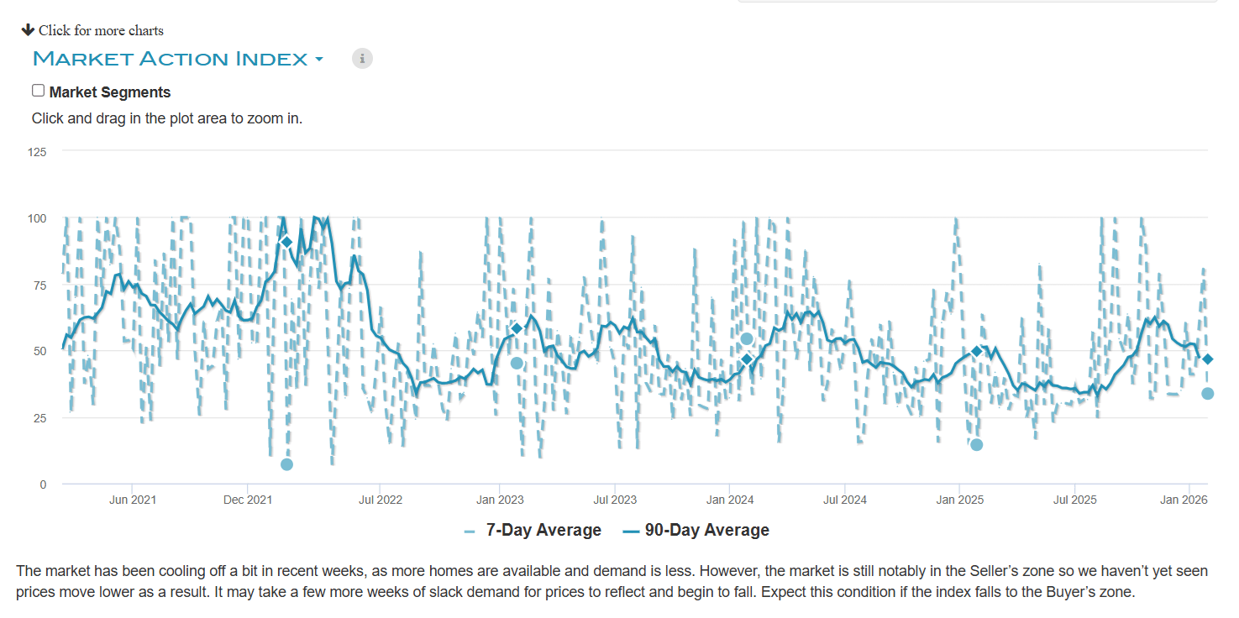This screenshot has width=1239, height=618.
Task: Click the "Click for more charts" link
Action: click(x=101, y=30)
